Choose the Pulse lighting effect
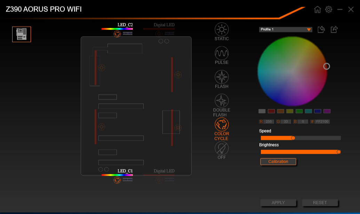360x214 pixels. coord(222,53)
